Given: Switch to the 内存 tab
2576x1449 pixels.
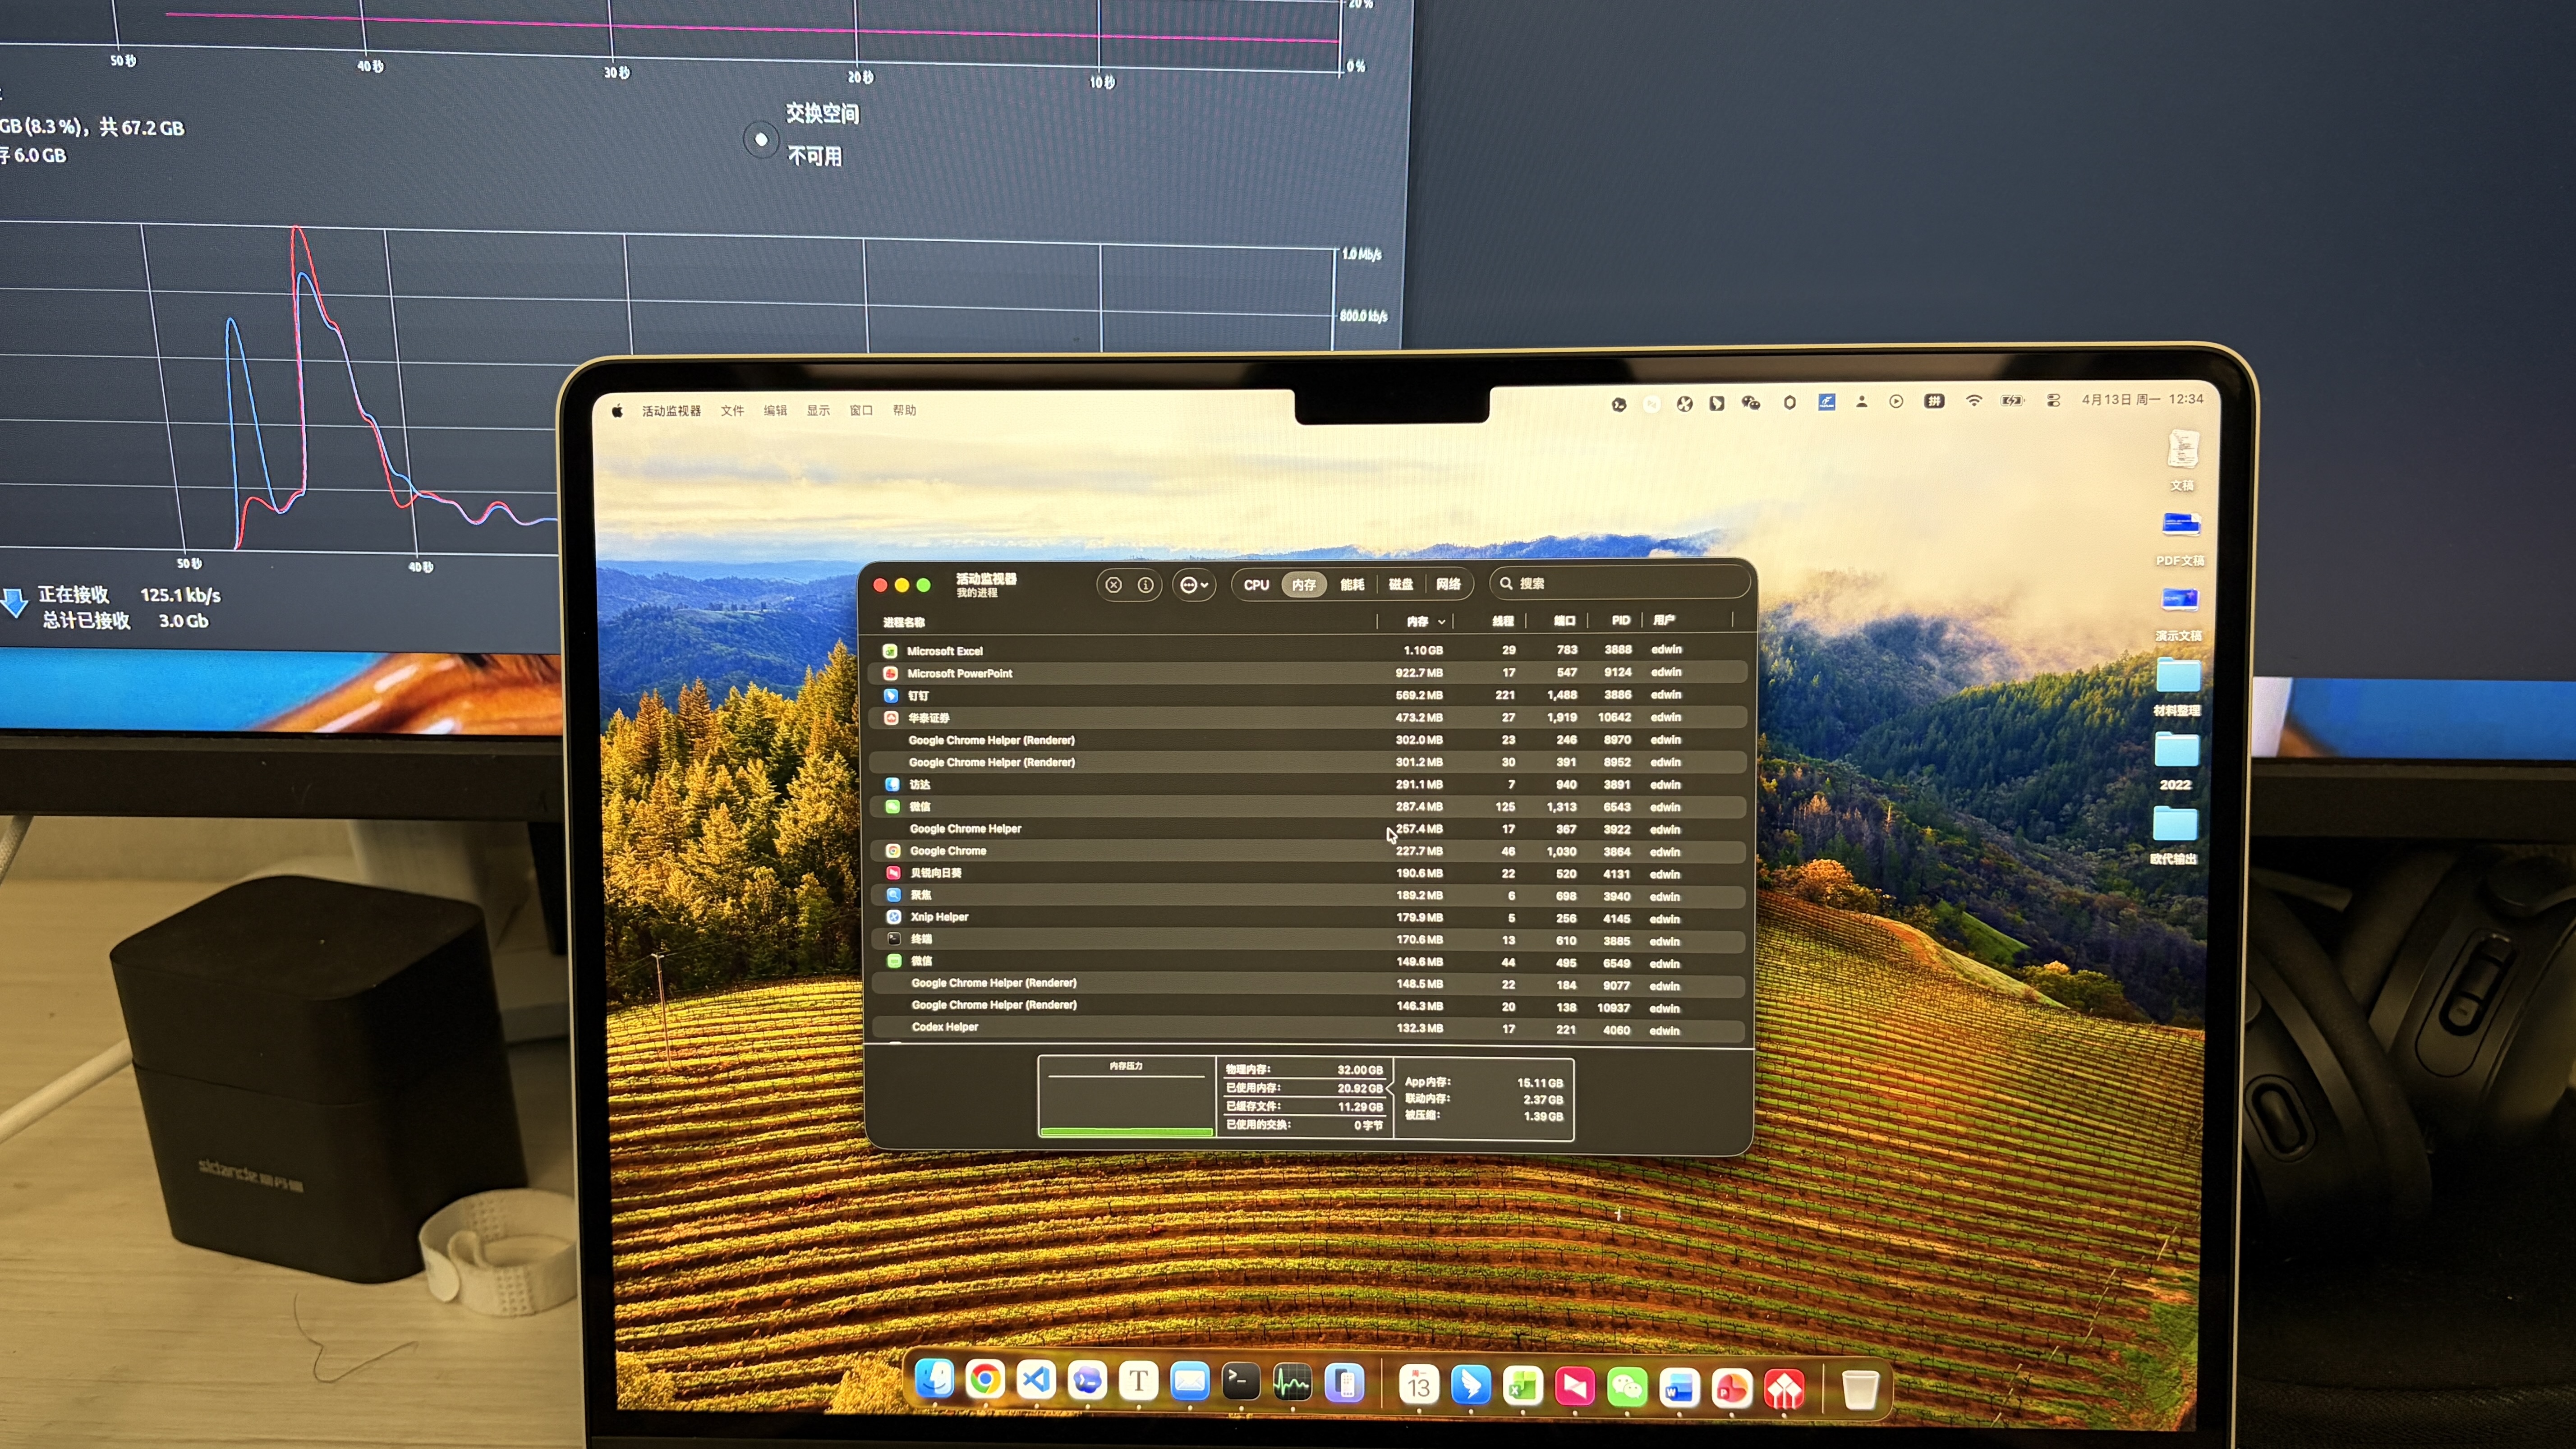Looking at the screenshot, I should 1303,585.
